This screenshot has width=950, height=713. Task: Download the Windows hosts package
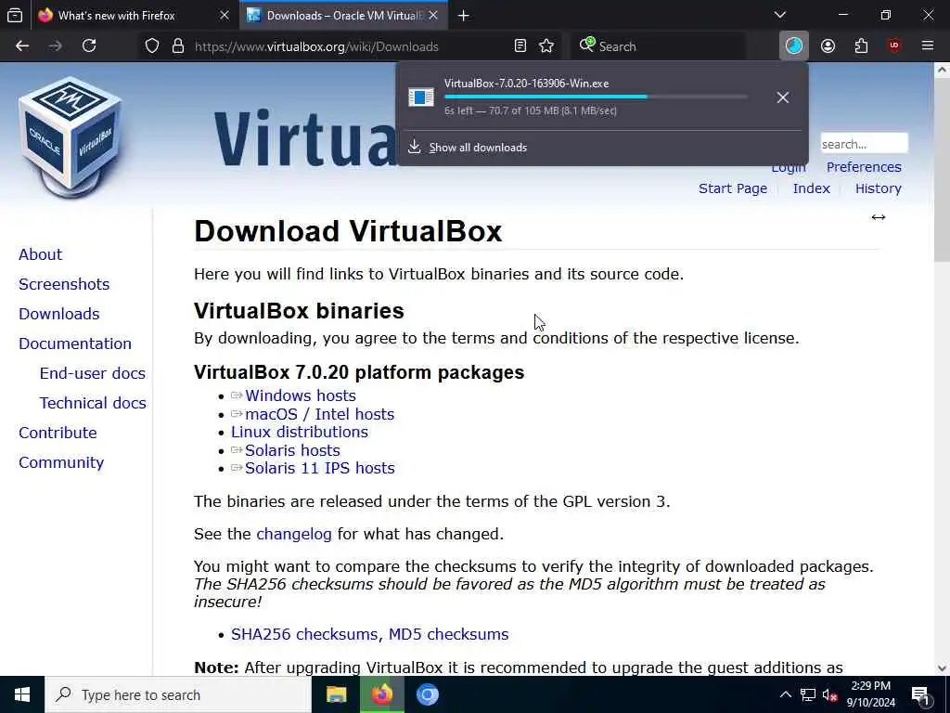point(300,395)
